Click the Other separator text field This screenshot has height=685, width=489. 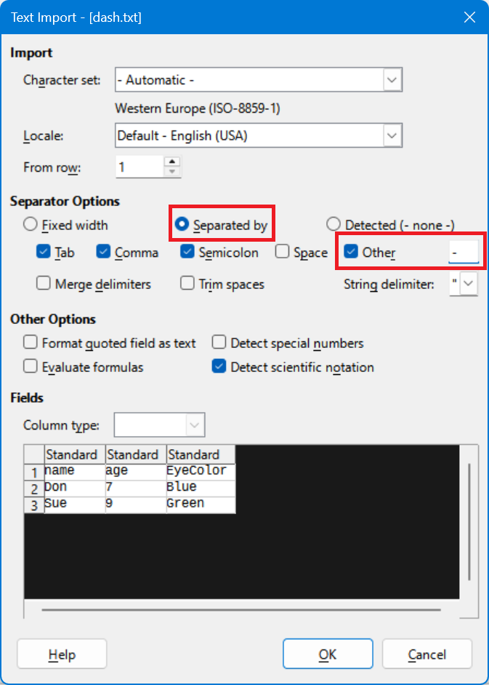(x=463, y=253)
